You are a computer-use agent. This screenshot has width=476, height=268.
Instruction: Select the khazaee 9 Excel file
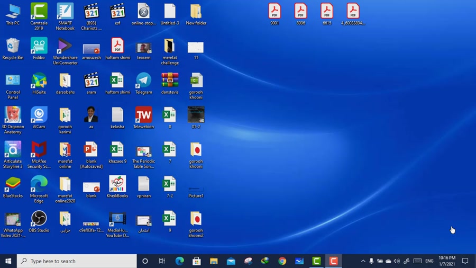(x=117, y=150)
